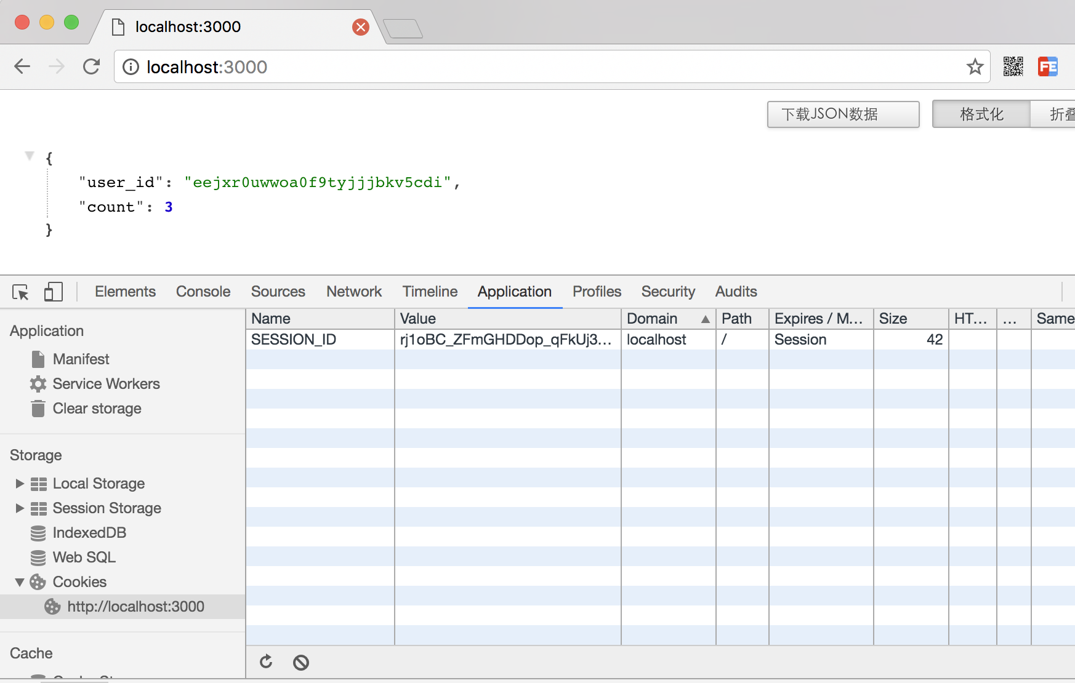The width and height of the screenshot is (1075, 683).
Task: Expand the Local Storage tree item
Action: 20,484
